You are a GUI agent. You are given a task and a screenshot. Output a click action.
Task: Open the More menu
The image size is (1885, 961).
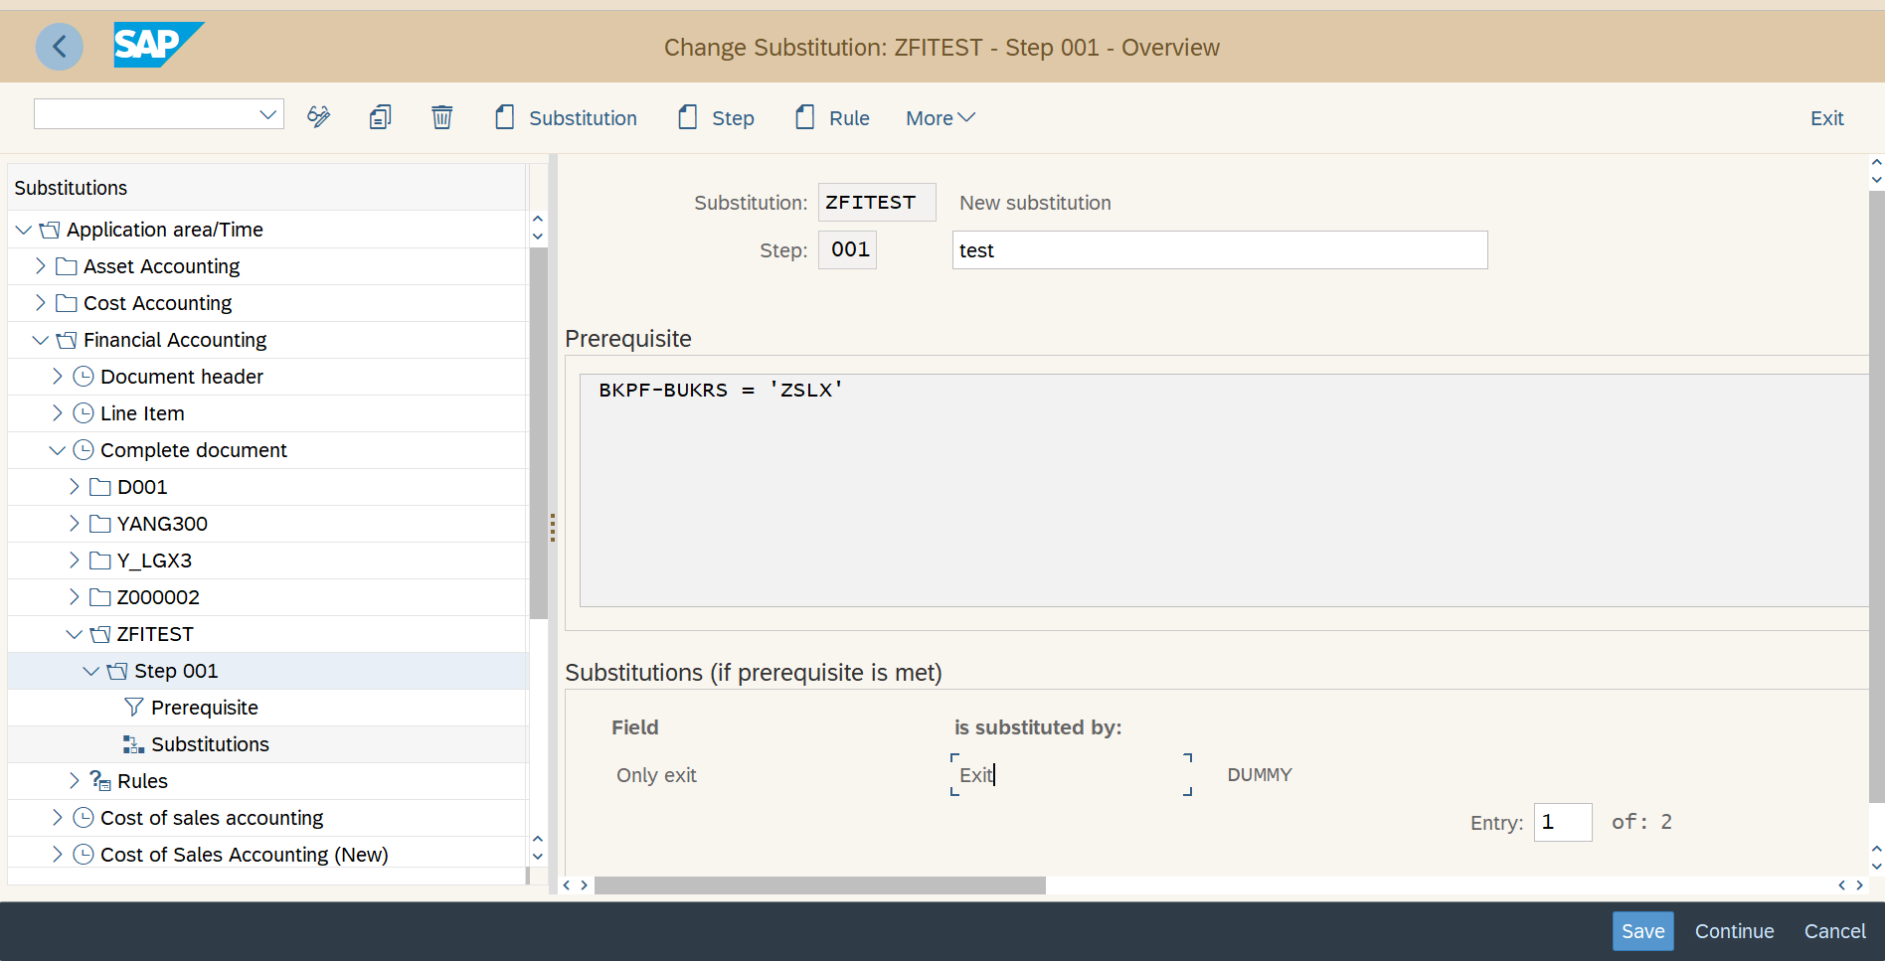[x=938, y=117]
